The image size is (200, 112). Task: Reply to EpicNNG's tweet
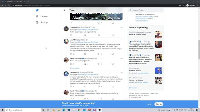(x=71, y=54)
